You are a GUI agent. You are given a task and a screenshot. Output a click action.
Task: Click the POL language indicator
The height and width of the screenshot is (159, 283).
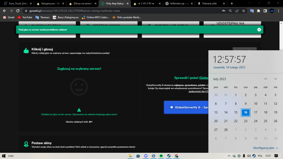[260, 156]
